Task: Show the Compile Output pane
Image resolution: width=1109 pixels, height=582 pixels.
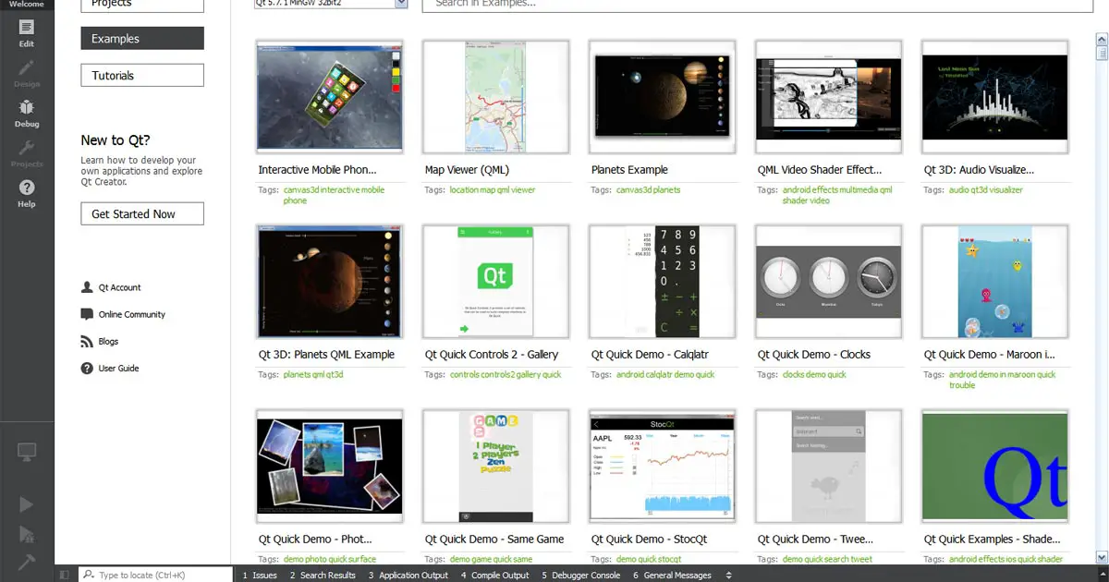Action: point(495,575)
